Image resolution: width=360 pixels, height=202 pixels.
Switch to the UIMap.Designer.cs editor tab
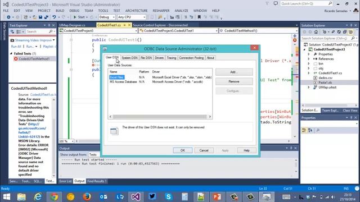coord(73,25)
